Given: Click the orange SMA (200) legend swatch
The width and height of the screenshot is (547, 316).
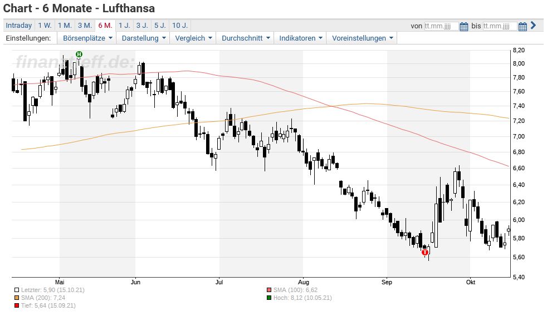Looking at the screenshot, I should click(17, 298).
